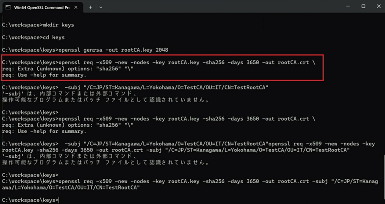Screen dimensions: 385x204
Task: Close the terminal window
Action: coord(377,7)
